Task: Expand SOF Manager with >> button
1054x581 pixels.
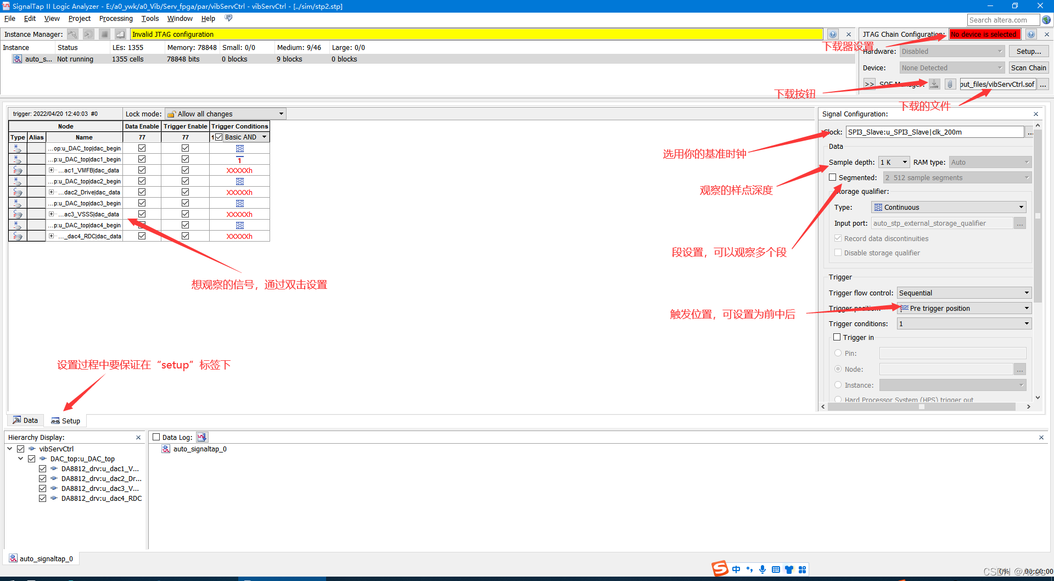Action: (x=870, y=84)
